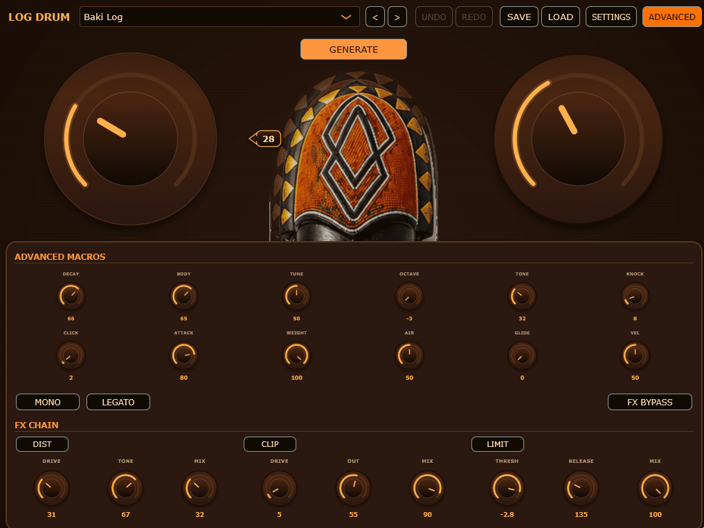Image resolution: width=704 pixels, height=528 pixels.
Task: Open the Baki Log preset dropdown
Action: click(219, 17)
